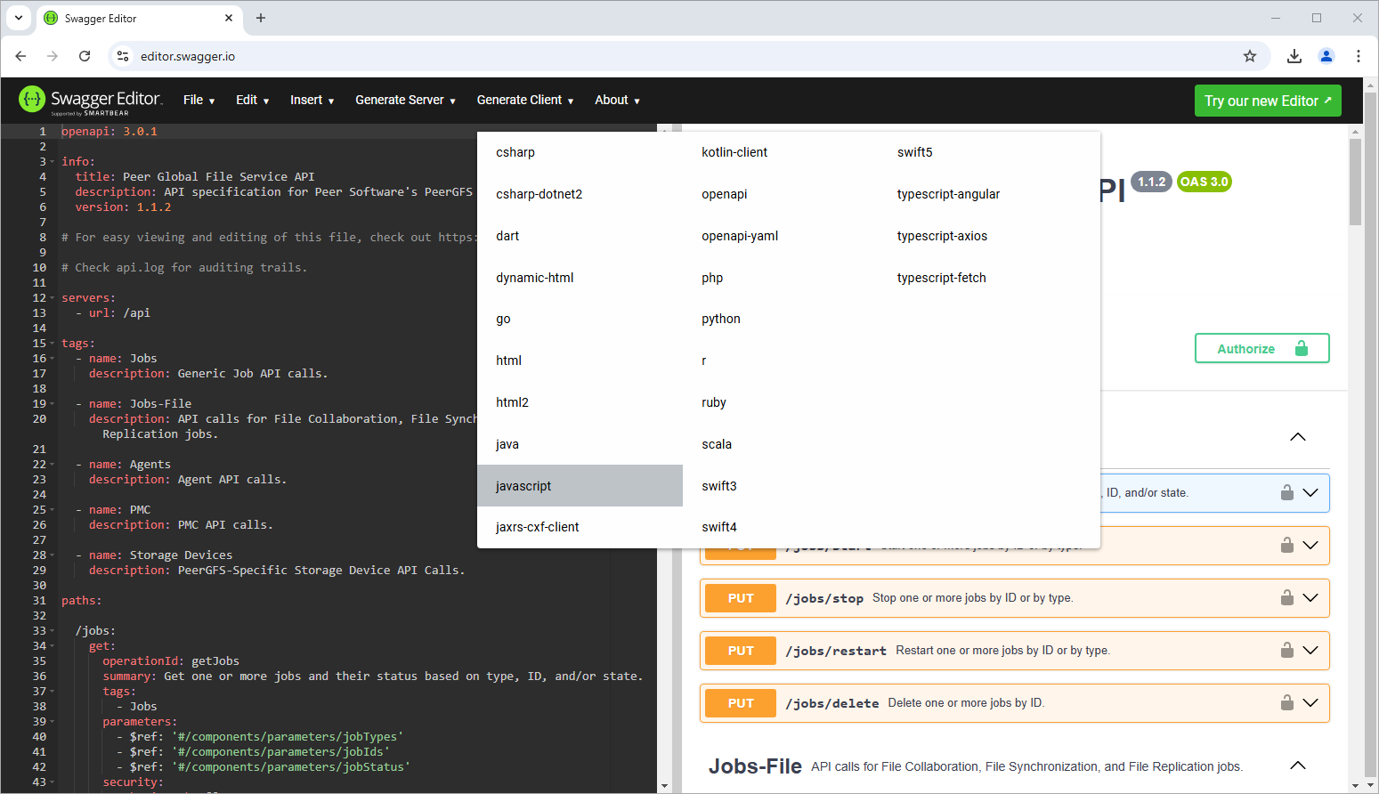Expand the PUT /jobs/stop operation chevron
Viewport: 1379px width, 794px height.
[x=1310, y=598]
